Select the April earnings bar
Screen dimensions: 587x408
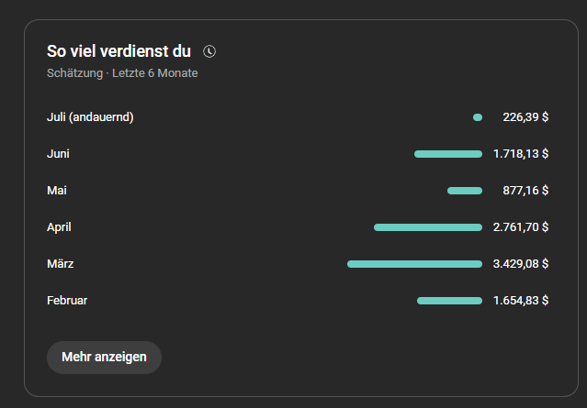pyautogui.click(x=428, y=227)
